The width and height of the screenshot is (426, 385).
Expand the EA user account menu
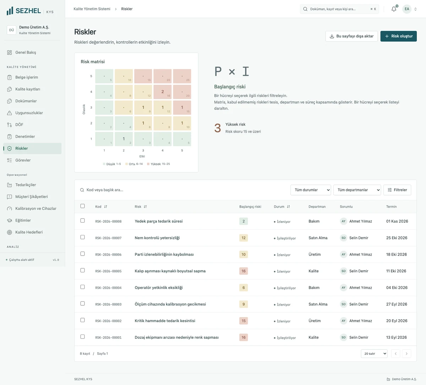pyautogui.click(x=410, y=9)
